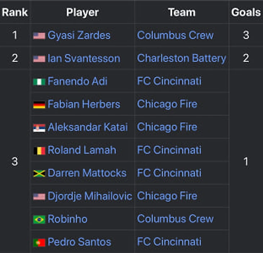
Task: Follow the Charleston Battery team link
Action: (182, 58)
